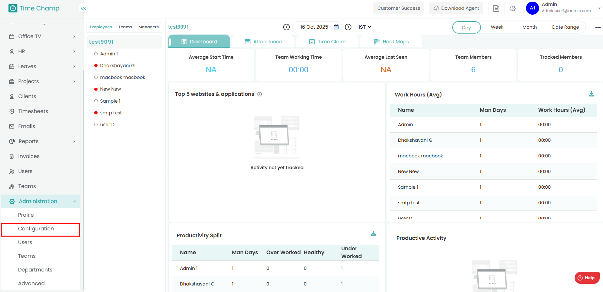Select Dhakshayani G in the employee list
Viewport: 603px width, 292px height.
[117, 66]
